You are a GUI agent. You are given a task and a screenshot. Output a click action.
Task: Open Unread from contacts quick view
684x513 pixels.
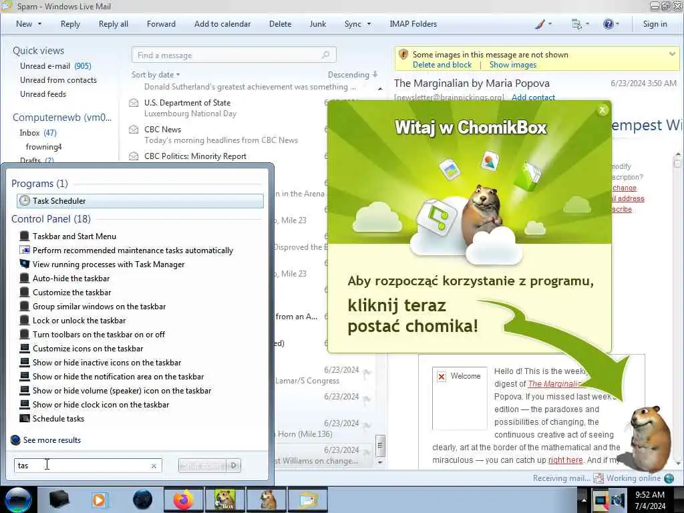[x=59, y=80]
